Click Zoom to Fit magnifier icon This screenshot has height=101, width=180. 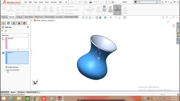tap(83, 17)
